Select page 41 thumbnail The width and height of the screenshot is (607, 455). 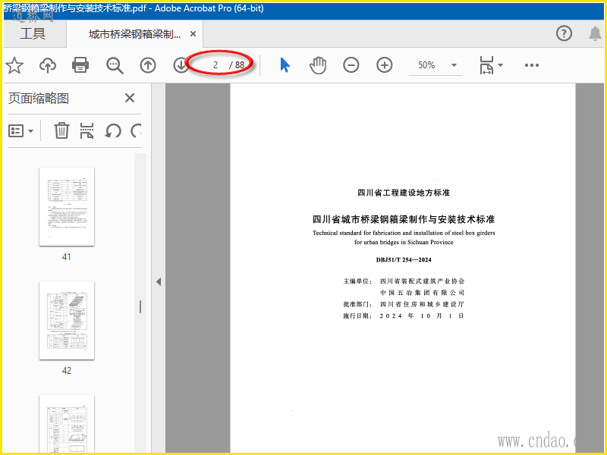click(x=67, y=206)
